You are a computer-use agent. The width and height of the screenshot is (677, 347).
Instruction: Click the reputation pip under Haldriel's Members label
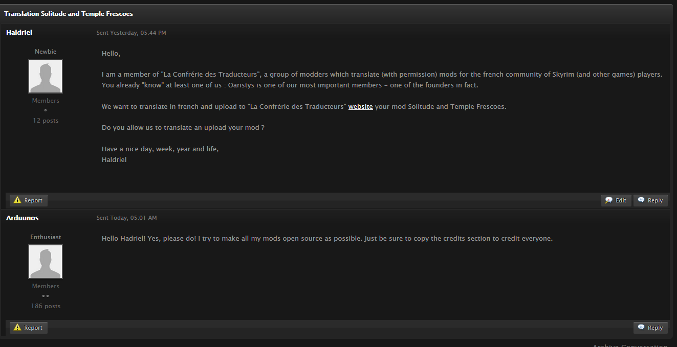tap(46, 110)
